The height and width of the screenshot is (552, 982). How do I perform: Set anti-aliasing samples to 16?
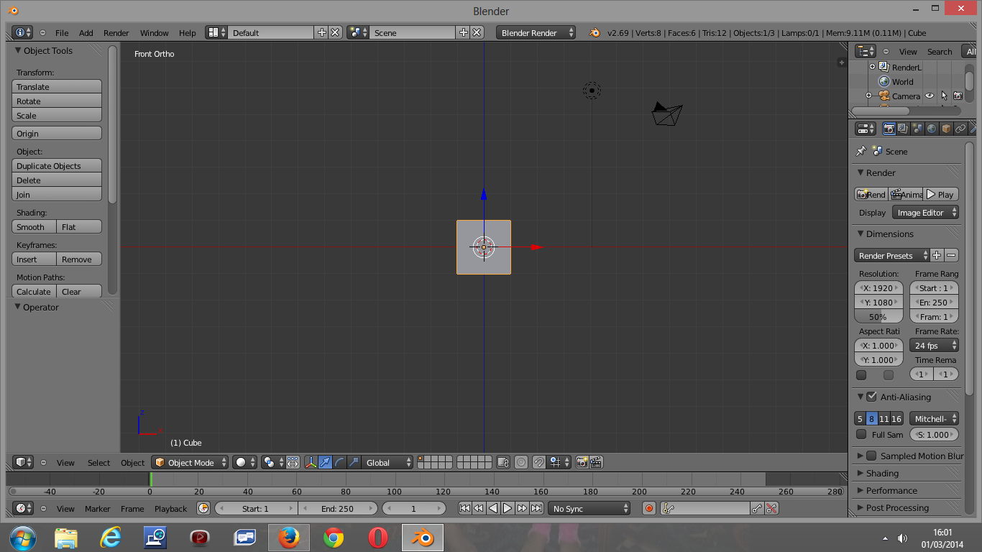896,418
